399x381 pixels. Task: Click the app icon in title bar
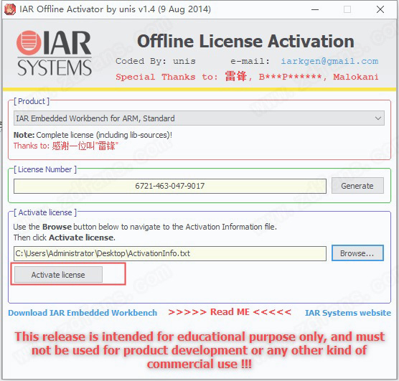click(x=10, y=9)
